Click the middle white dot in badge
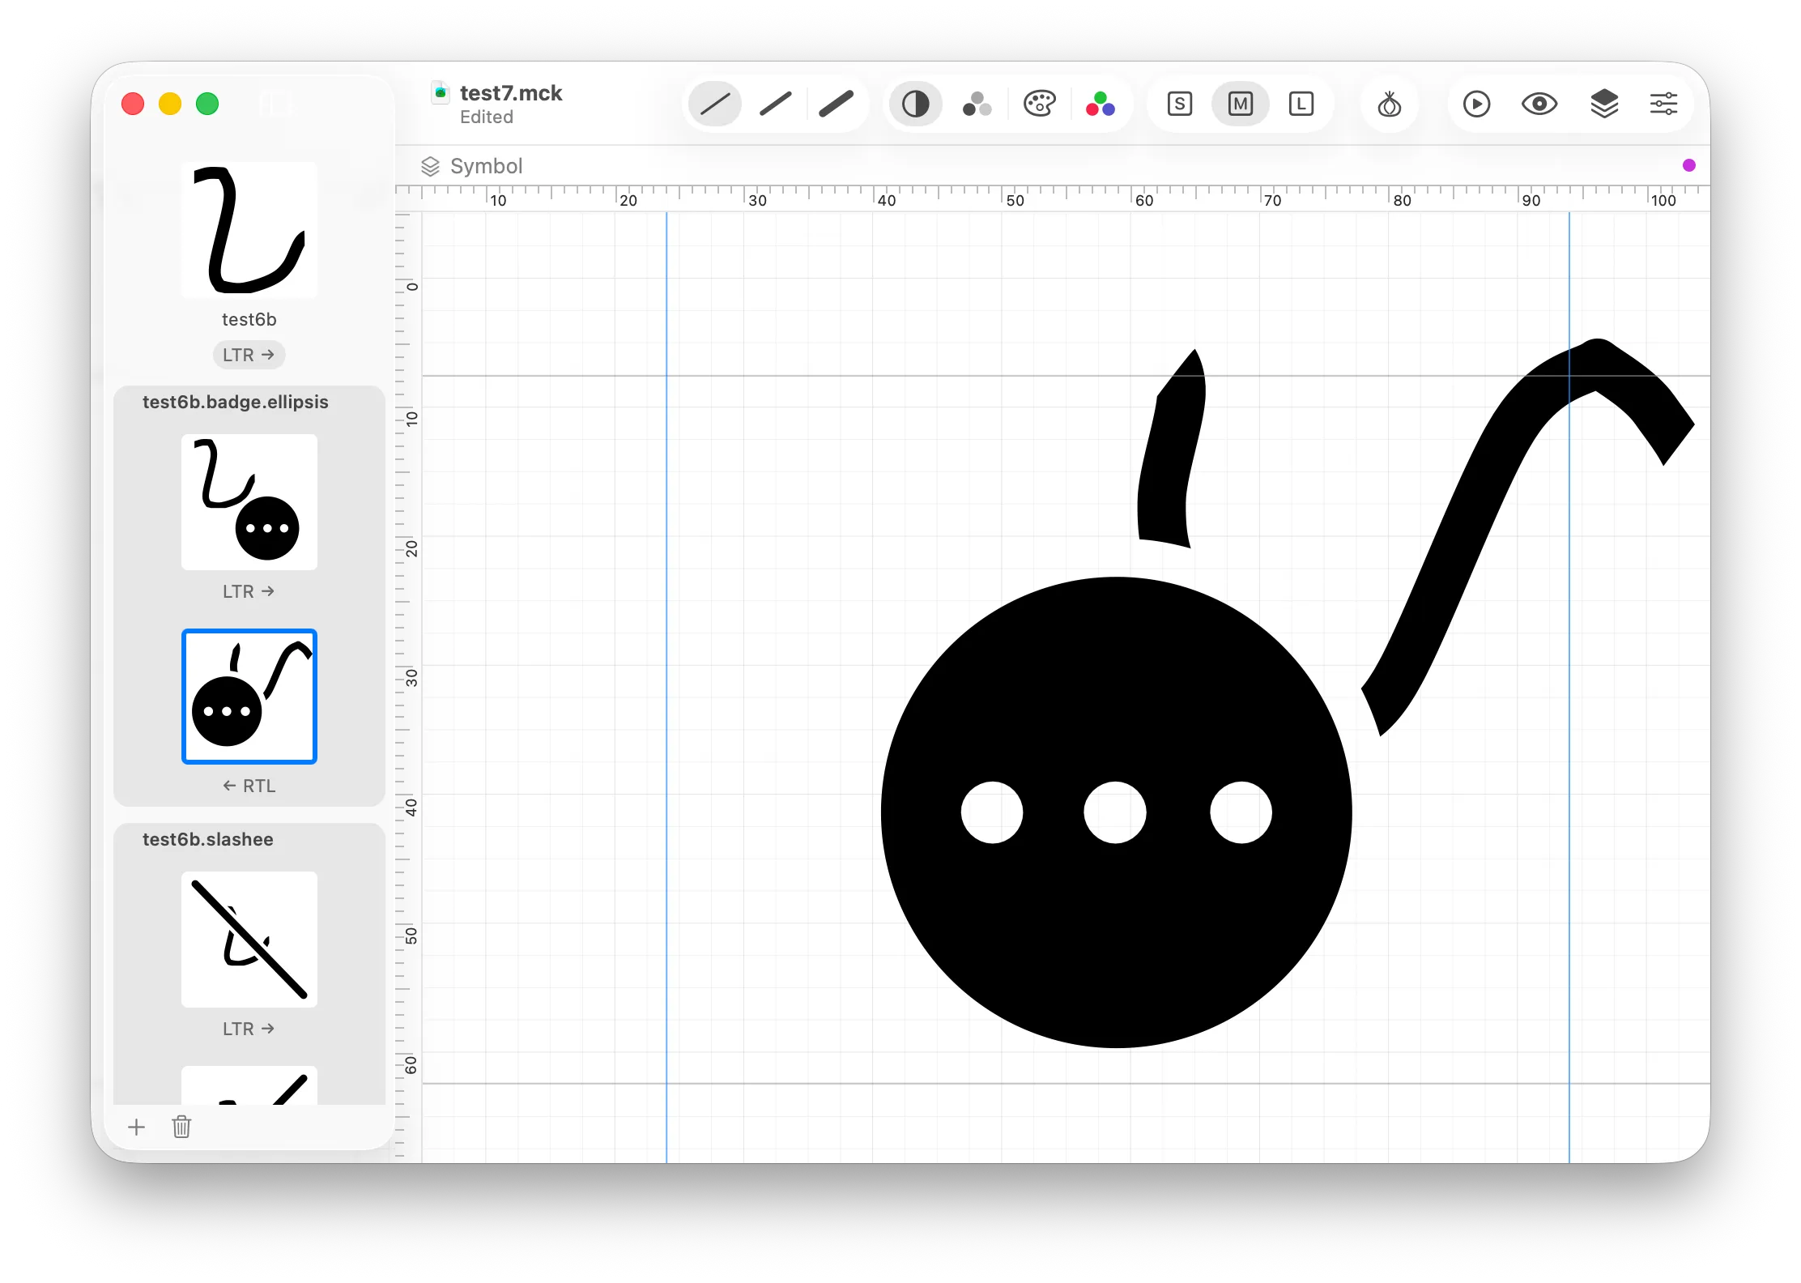 [x=1115, y=812]
